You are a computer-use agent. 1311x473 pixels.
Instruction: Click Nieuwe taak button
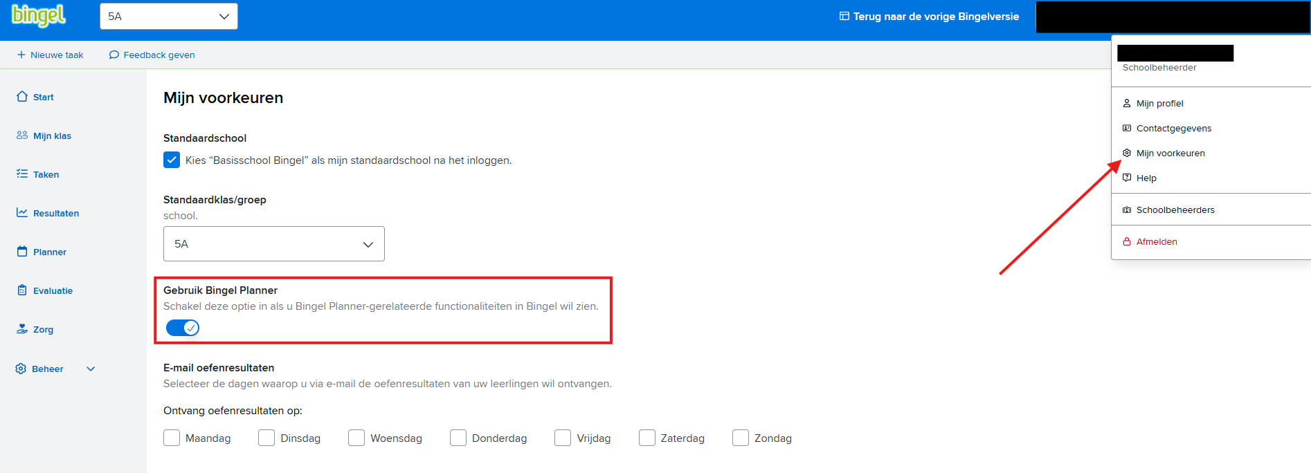click(x=50, y=55)
